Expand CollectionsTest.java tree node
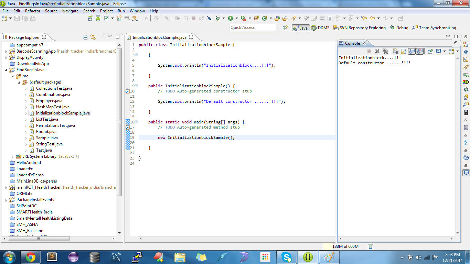The image size is (470, 264). [26, 88]
